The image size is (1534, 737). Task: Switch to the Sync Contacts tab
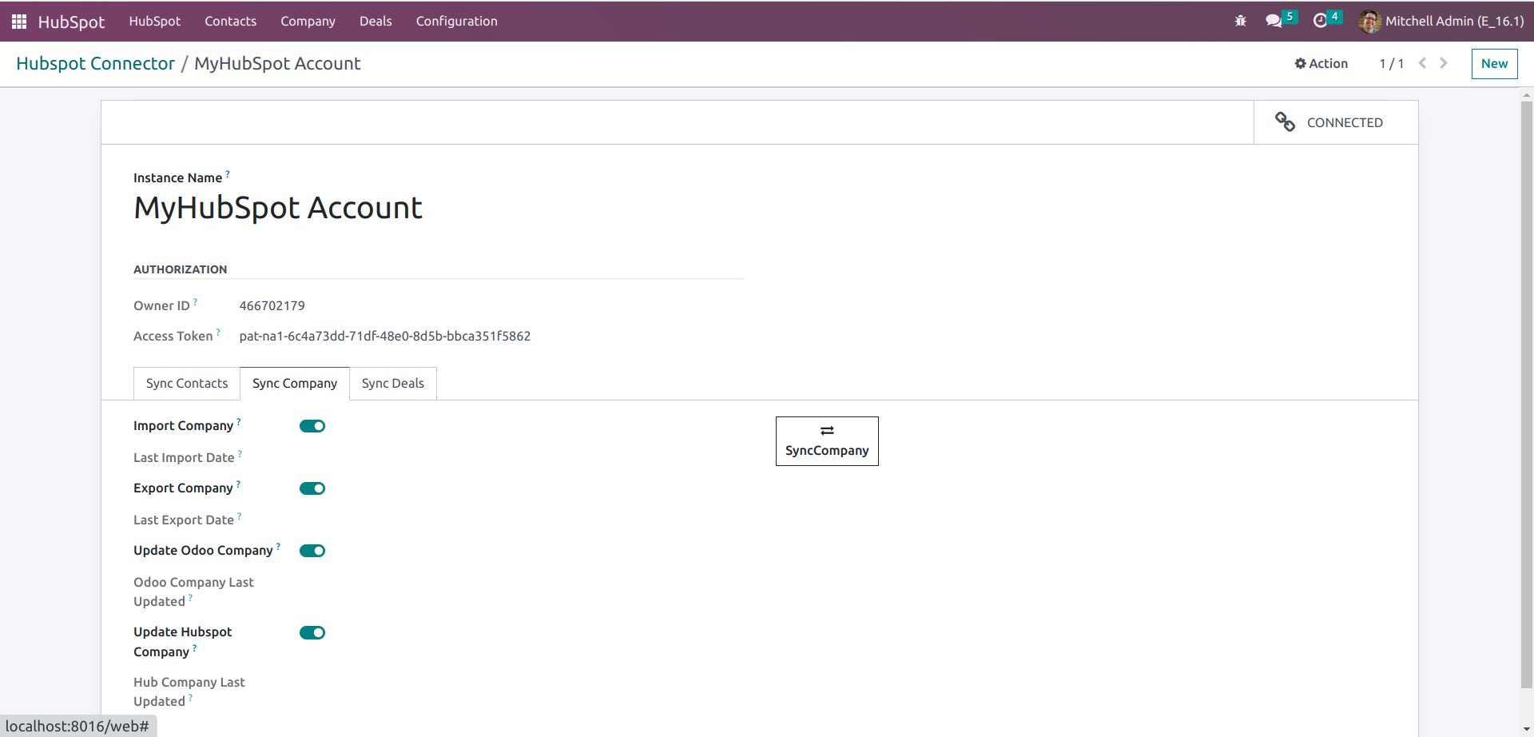point(187,384)
